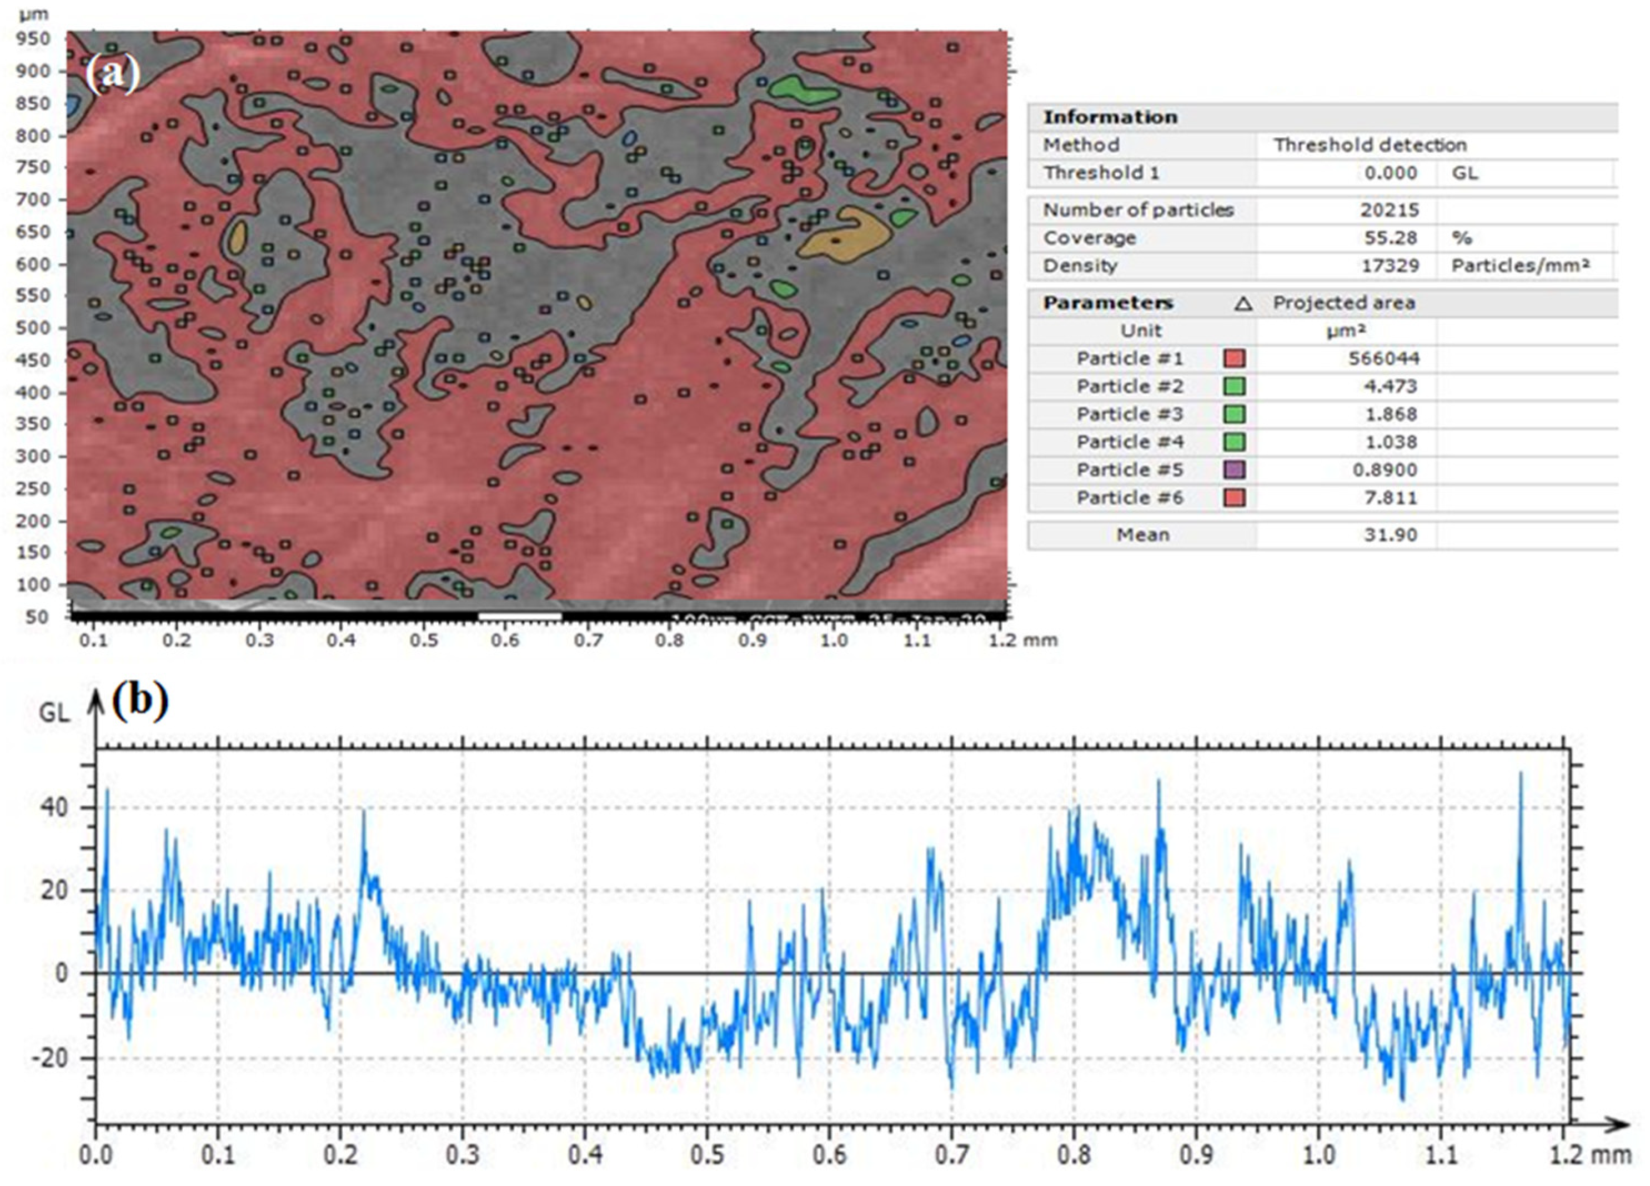The width and height of the screenshot is (1650, 1186).
Task: Select the Number of particles row
Action: pos(1138,211)
